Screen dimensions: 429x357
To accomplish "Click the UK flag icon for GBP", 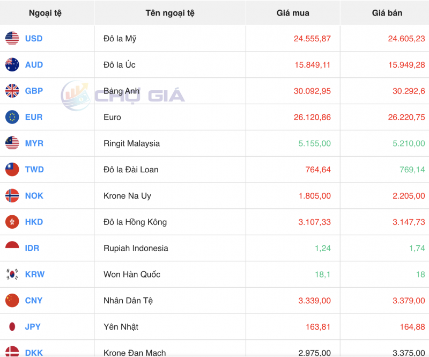I will [x=11, y=91].
